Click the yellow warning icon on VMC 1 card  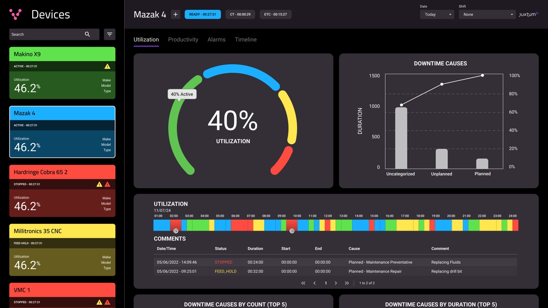(x=99, y=302)
